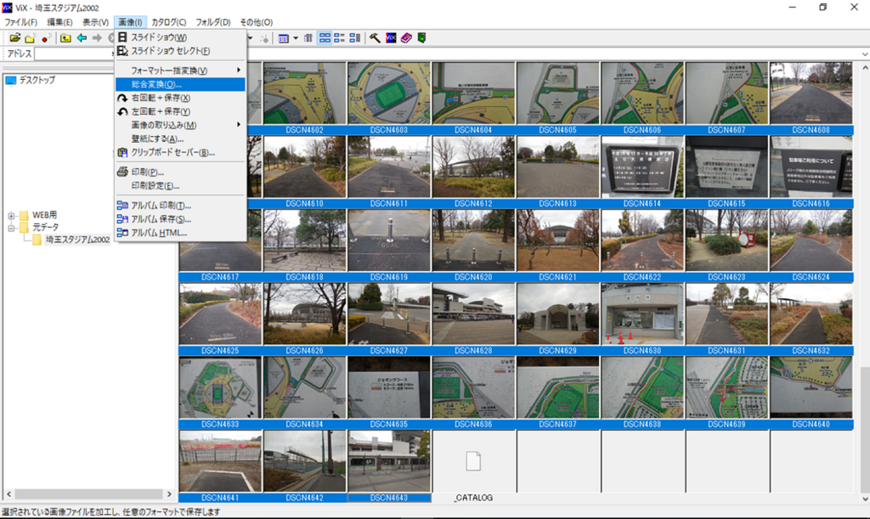Choose 壁紙にする(A)... menu entry
The height and width of the screenshot is (519, 870).
click(180, 138)
